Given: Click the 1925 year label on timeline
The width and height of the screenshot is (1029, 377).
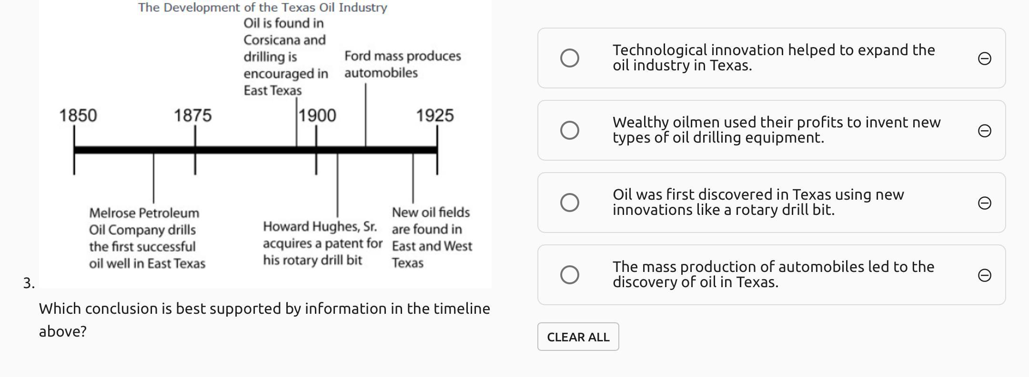Looking at the screenshot, I should (434, 116).
